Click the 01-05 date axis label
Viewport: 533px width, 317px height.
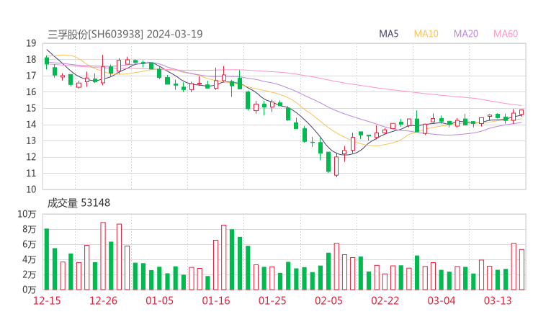pos(159,300)
